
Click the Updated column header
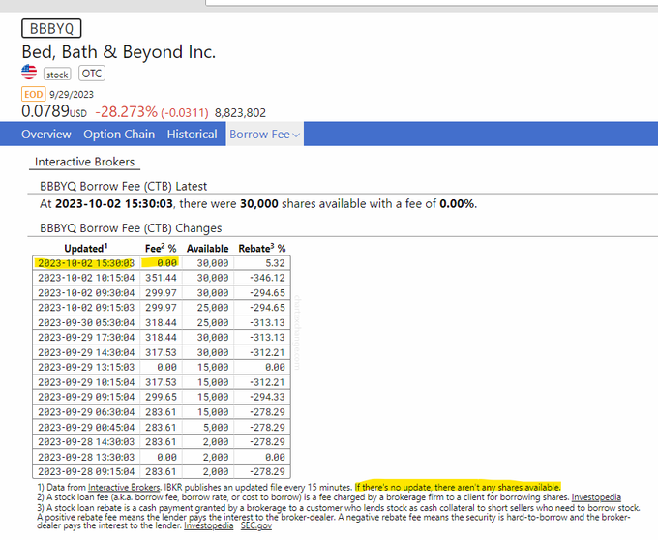[85, 248]
